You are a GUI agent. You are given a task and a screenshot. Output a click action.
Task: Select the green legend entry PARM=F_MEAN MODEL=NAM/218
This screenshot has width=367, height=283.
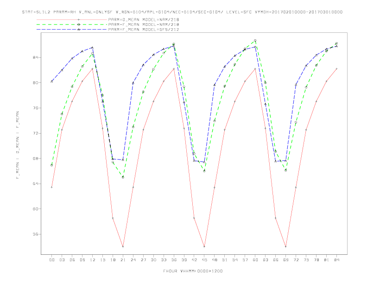[x=144, y=25]
